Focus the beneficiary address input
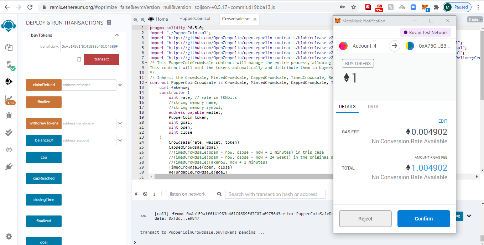The width and height of the screenshot is (484, 245). click(x=90, y=47)
